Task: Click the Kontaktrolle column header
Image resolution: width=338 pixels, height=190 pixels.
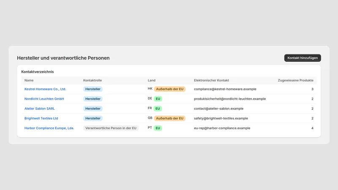Action: (93, 80)
